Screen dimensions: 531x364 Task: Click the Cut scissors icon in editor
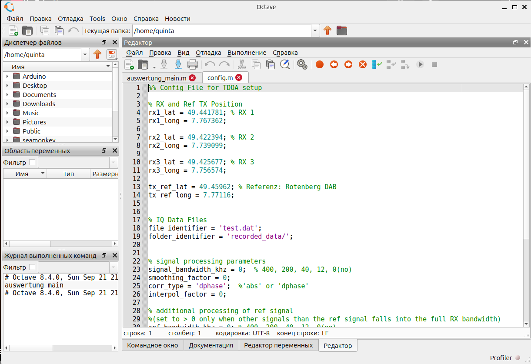pyautogui.click(x=242, y=64)
